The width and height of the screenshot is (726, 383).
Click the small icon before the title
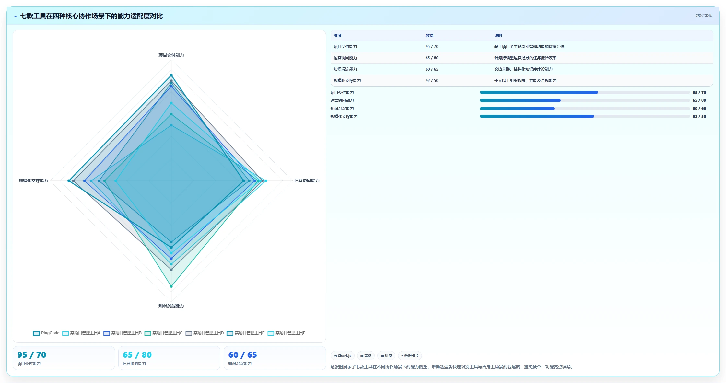(15, 16)
